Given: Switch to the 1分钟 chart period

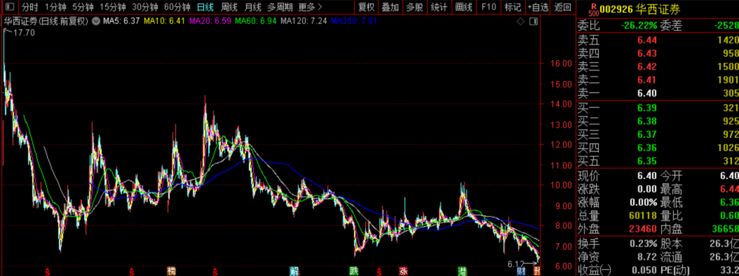Looking at the screenshot, I should pos(55,7).
